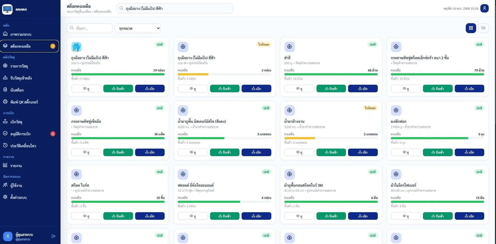Click เบิก on the ผ้าถูพื้นกลมสก็อตไบร์ 3M card
This screenshot has height=244, width=496.
pyautogui.click(x=363, y=216)
